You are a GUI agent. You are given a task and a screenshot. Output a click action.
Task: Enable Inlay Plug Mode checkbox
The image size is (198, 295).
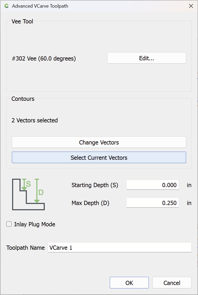point(9,224)
